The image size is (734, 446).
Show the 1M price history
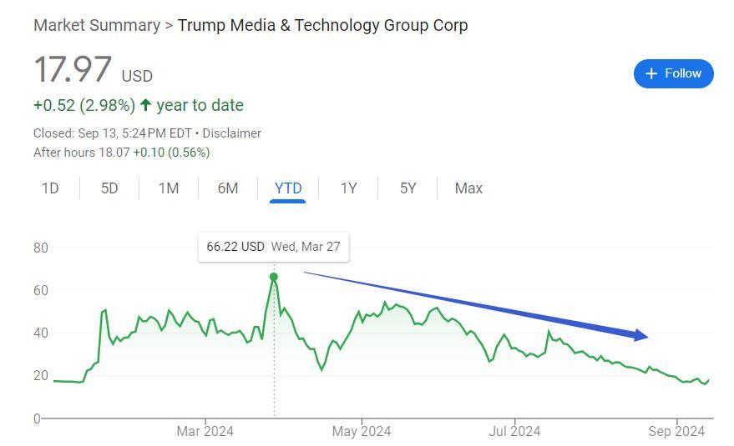pyautogui.click(x=169, y=188)
